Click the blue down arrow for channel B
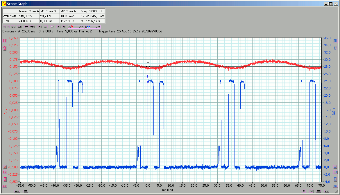 click(335, 179)
